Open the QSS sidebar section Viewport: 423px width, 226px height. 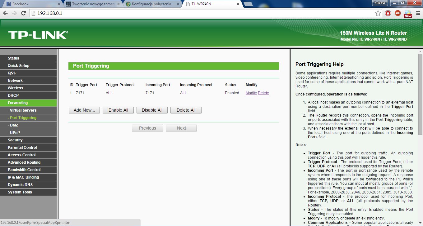(28, 73)
